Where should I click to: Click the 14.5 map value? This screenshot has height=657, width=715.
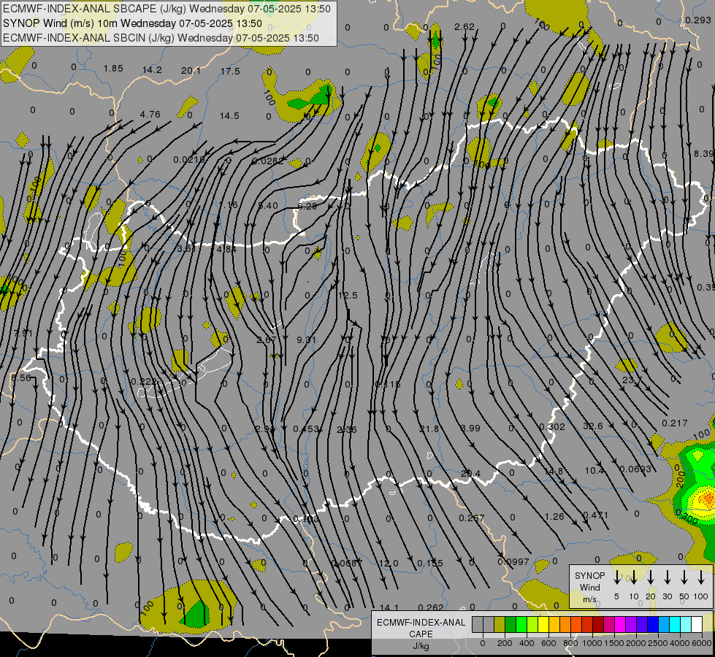click(x=229, y=116)
